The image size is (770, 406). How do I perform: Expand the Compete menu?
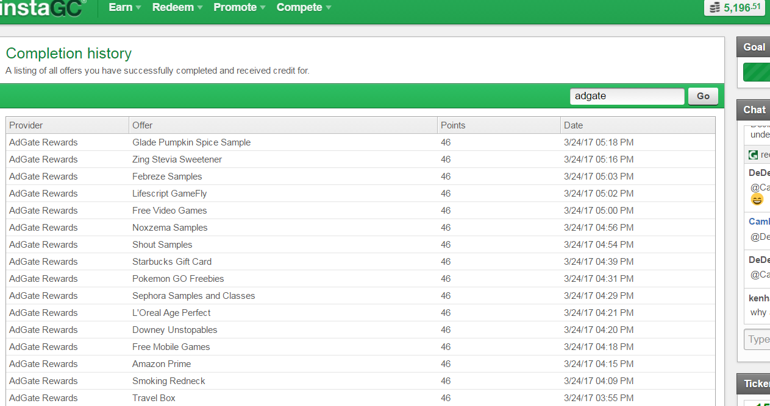pos(304,7)
